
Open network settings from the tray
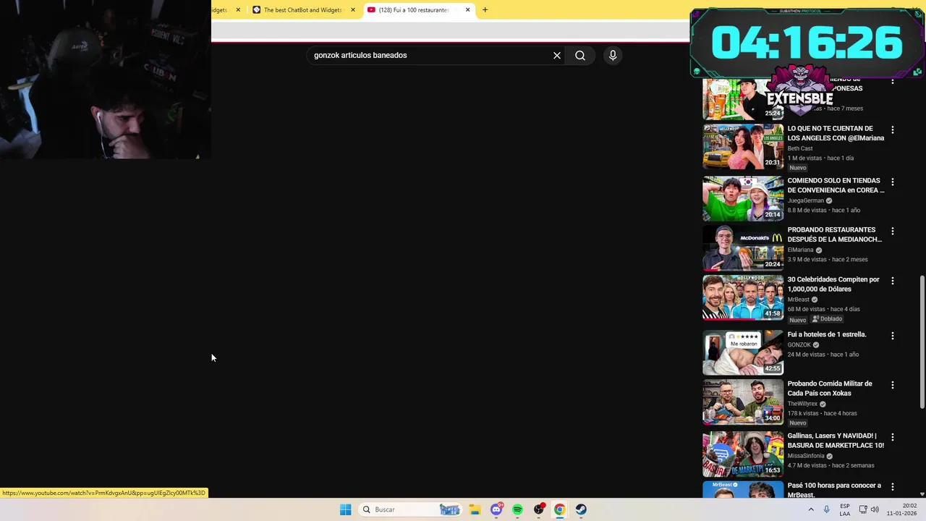tap(863, 509)
